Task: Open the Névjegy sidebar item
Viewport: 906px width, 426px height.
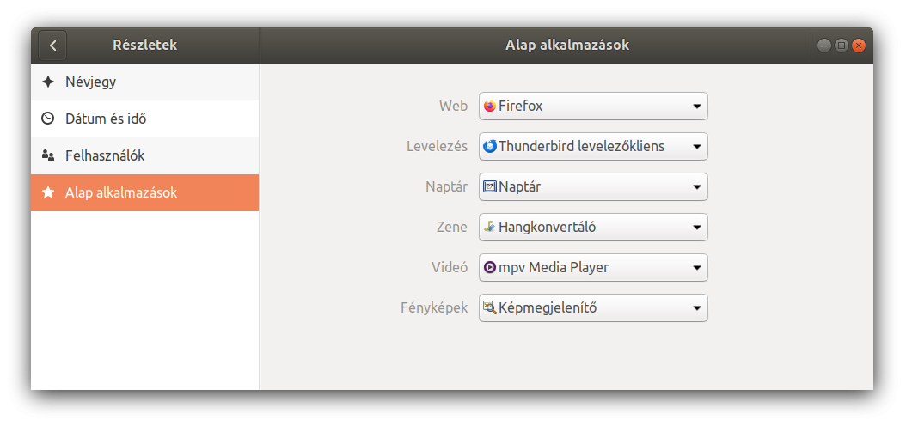Action: click(145, 82)
